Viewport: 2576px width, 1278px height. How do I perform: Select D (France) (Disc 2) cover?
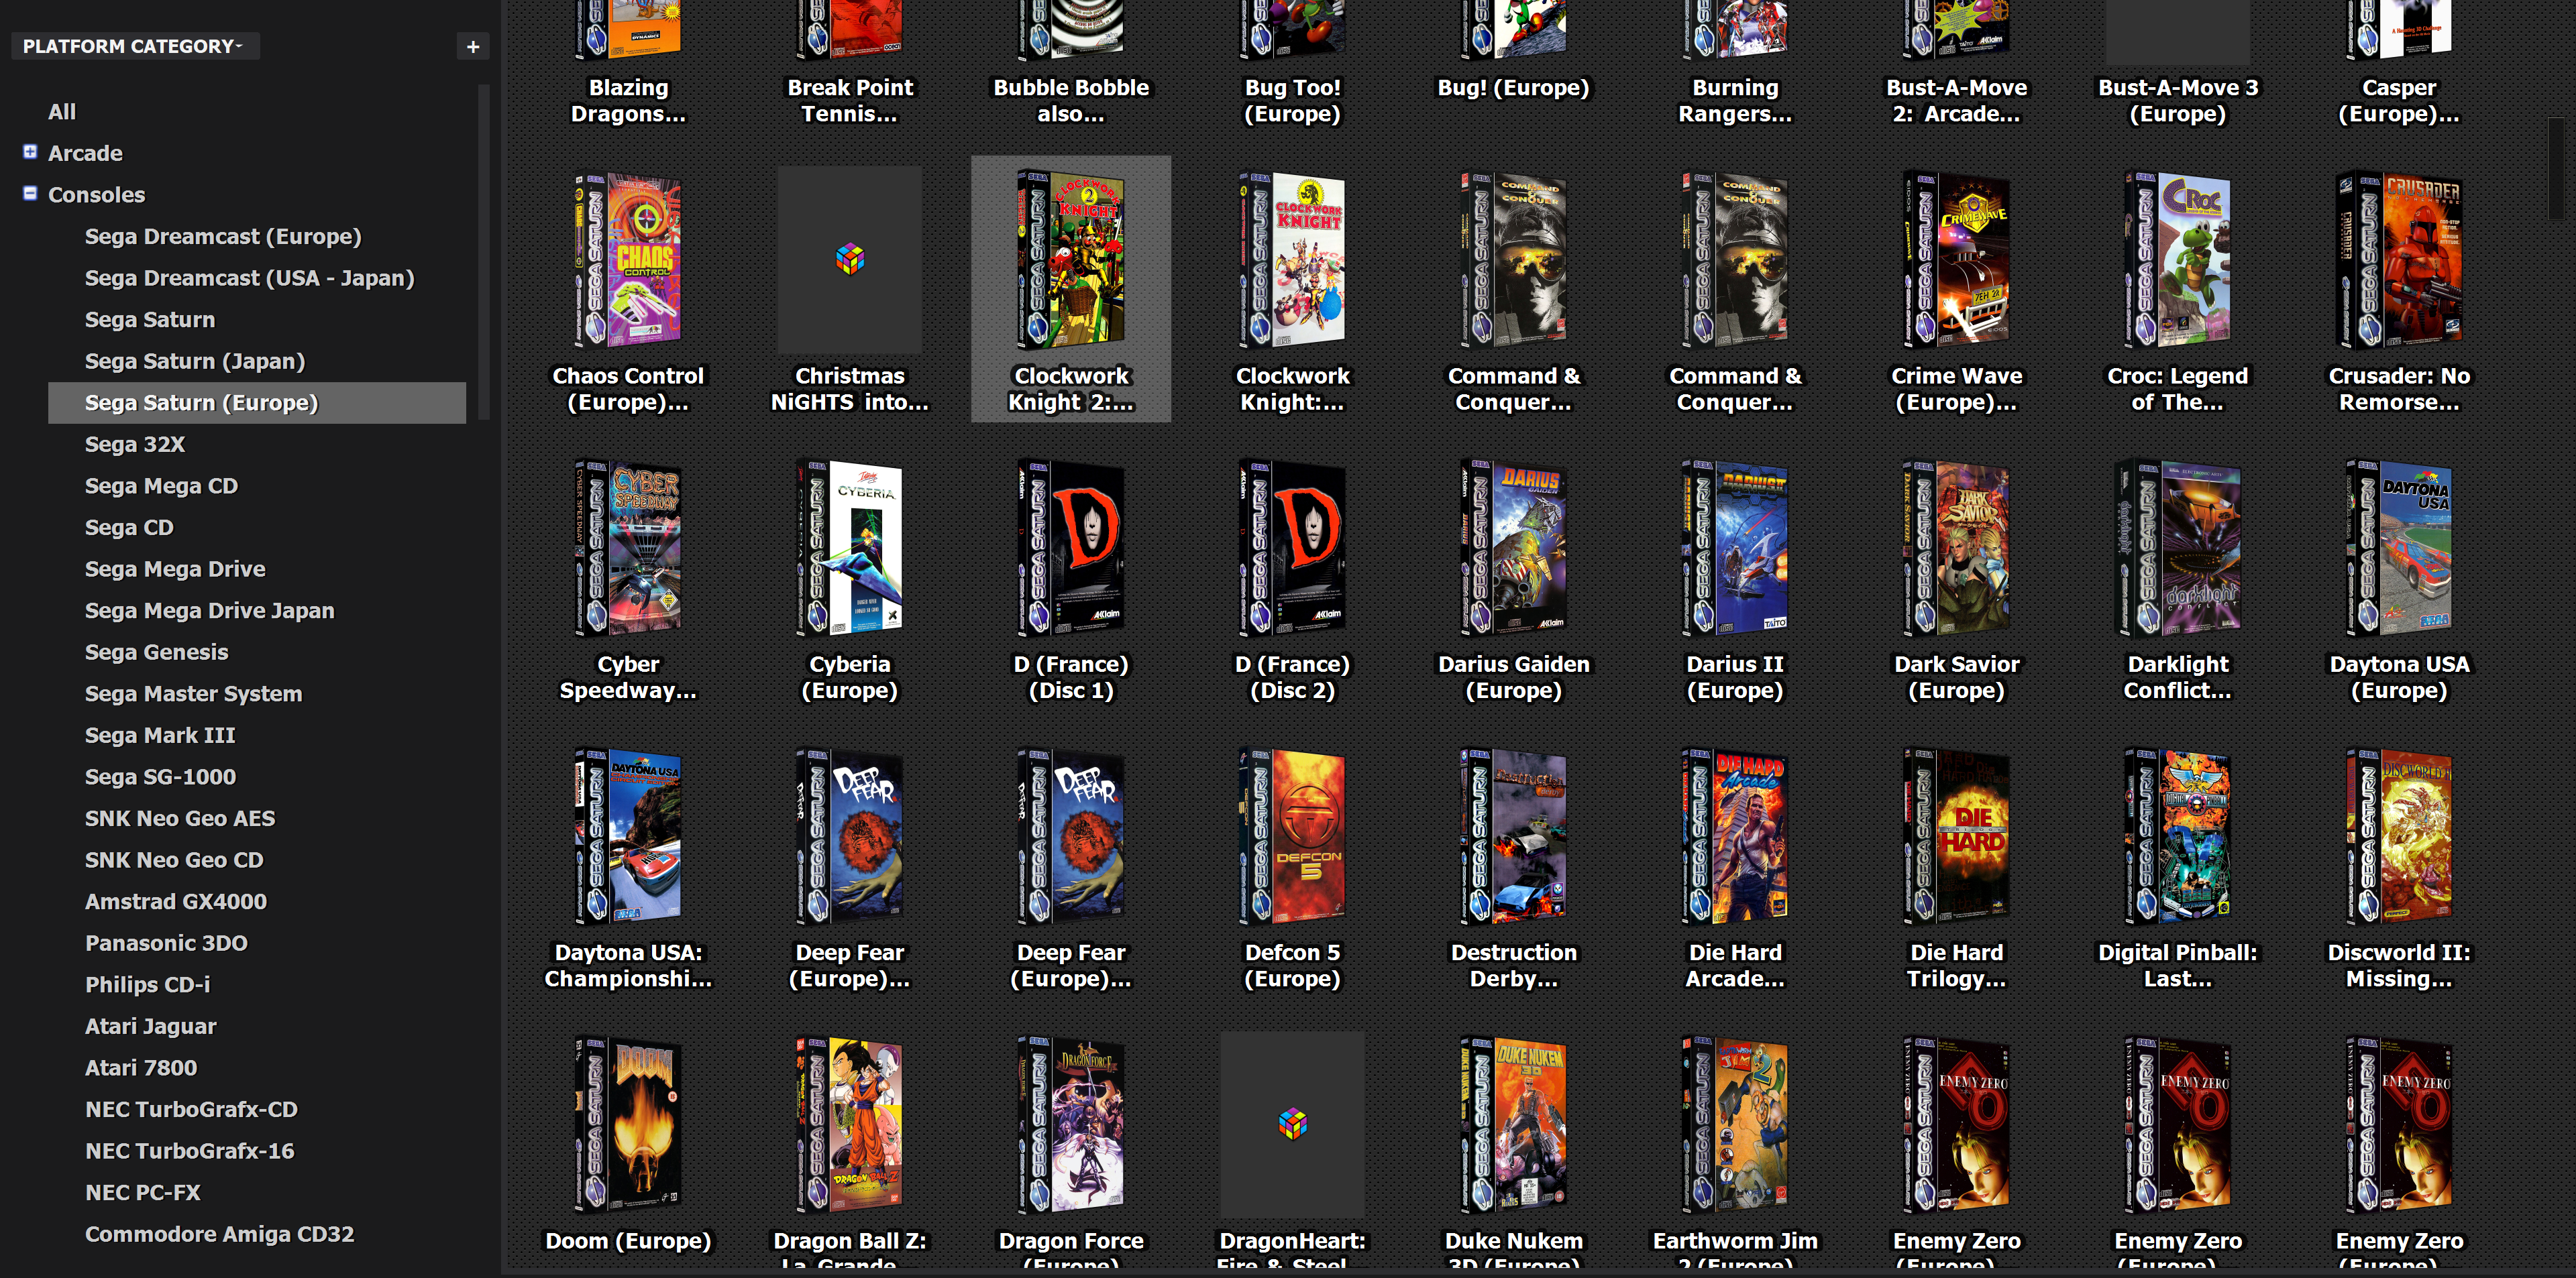(1293, 548)
